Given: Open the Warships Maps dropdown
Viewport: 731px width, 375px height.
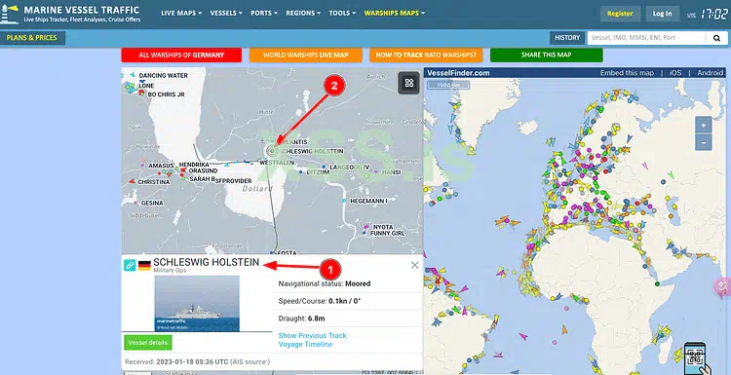Looking at the screenshot, I should (395, 13).
